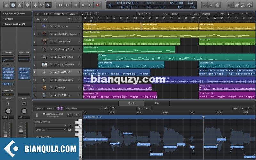Open the LCD display gear menu
The height and width of the screenshot is (160, 256).
click(x=110, y=5)
